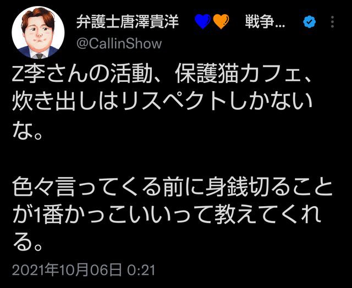Click the line starting が1番かっこいい

pyautogui.click(x=166, y=215)
